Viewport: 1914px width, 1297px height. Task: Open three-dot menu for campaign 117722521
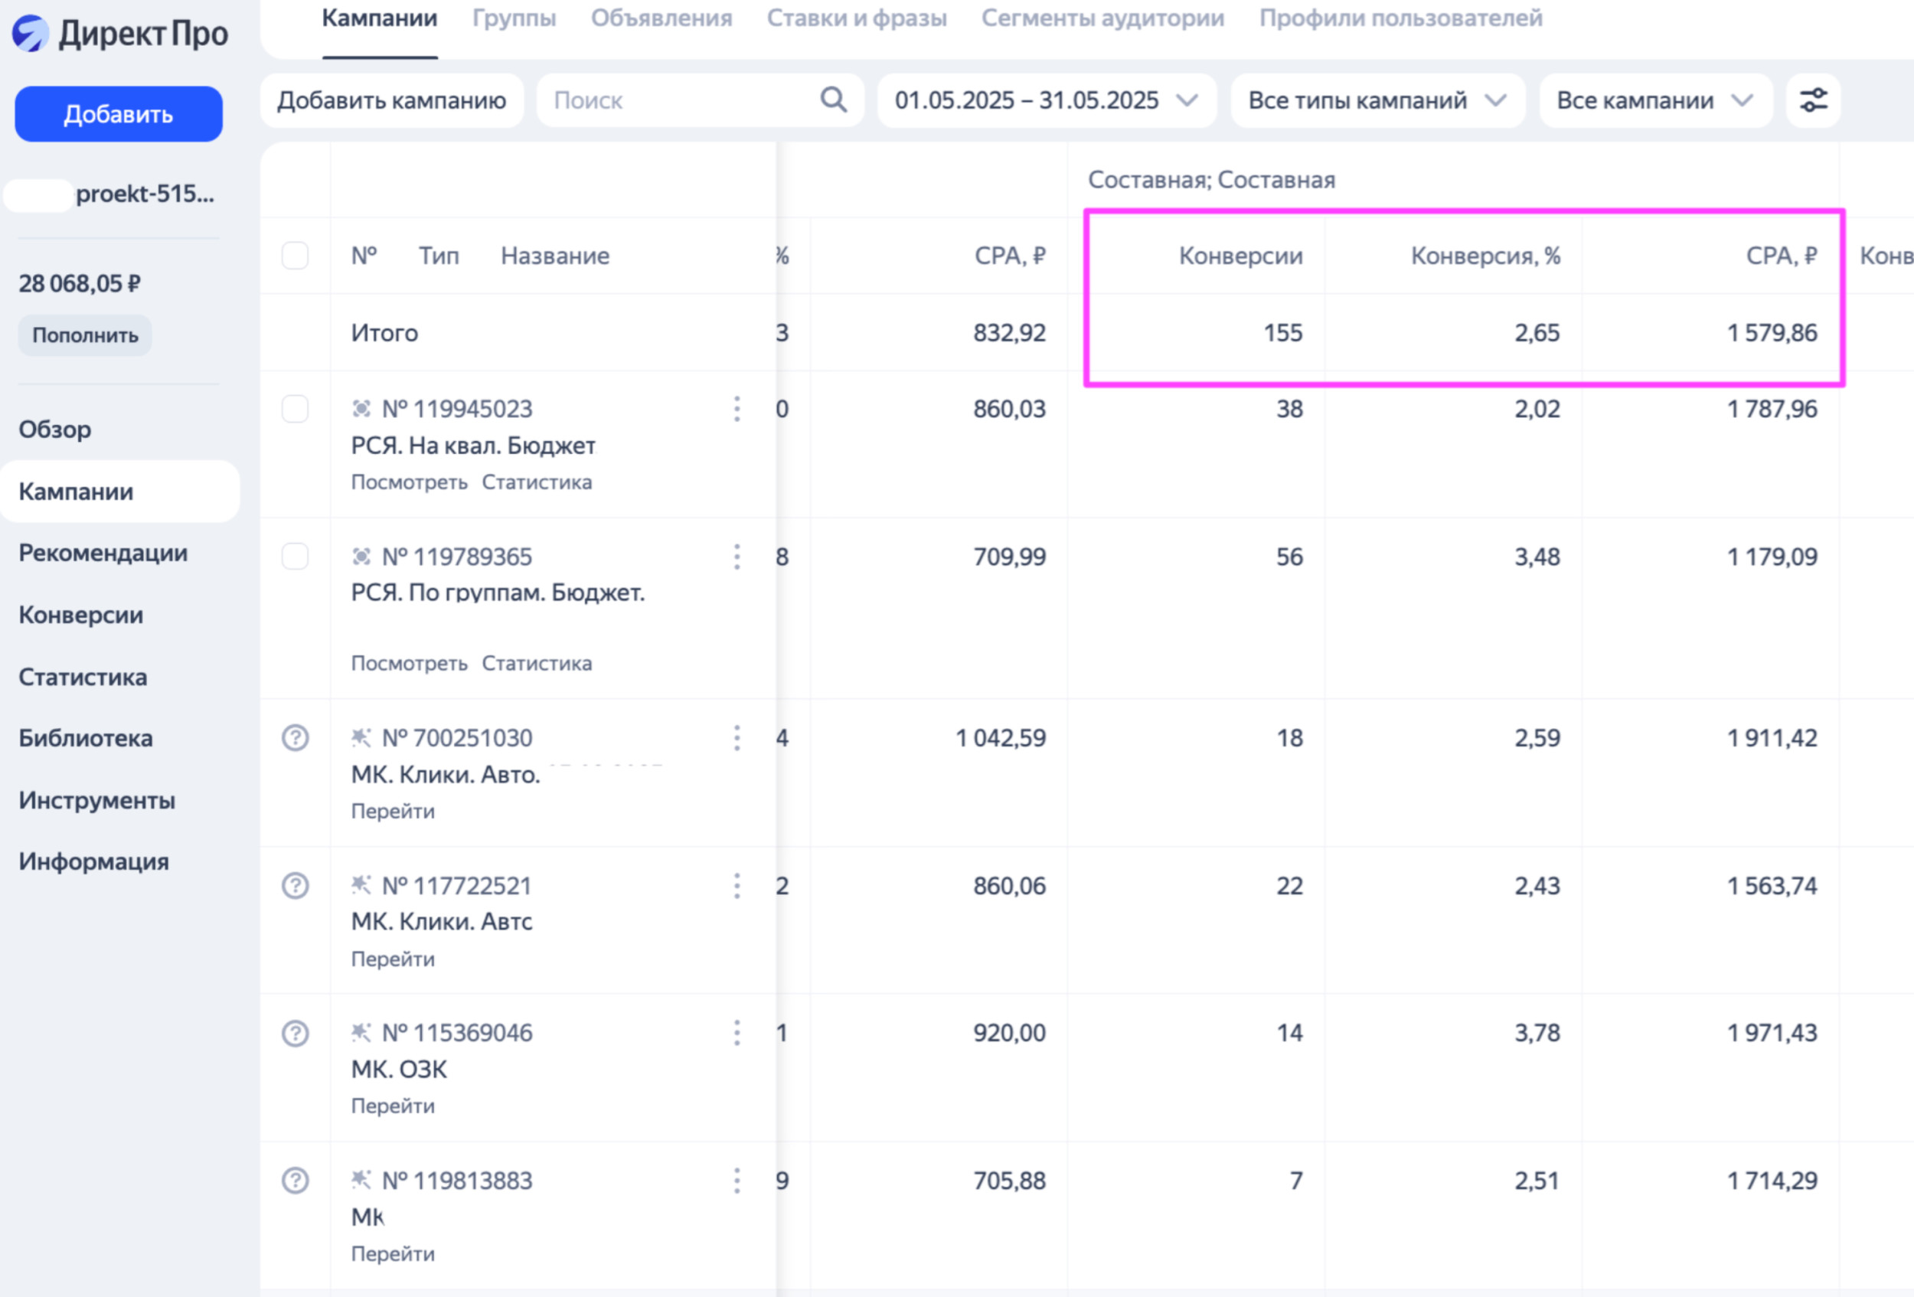pos(737,886)
